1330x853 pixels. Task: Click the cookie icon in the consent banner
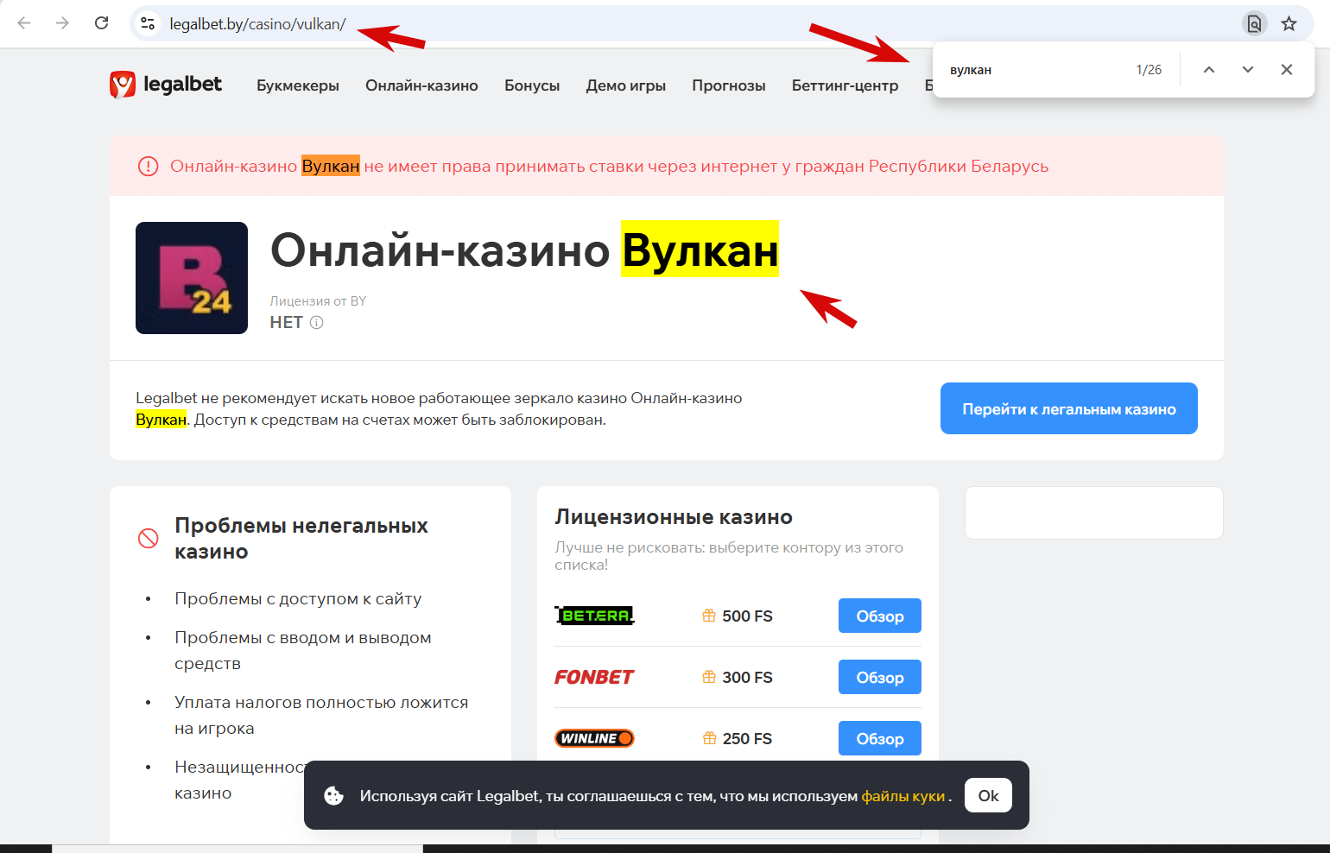coord(334,796)
